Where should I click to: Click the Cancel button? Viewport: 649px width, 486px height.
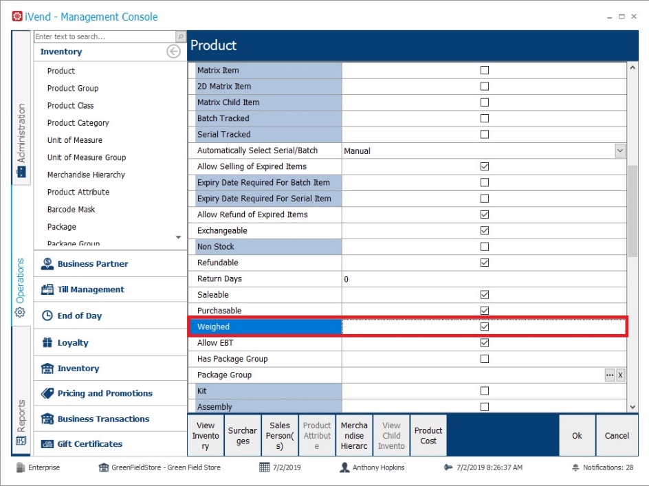617,436
